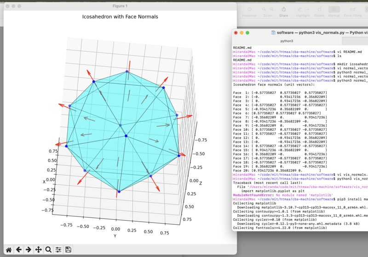Open the configure subplots sliders dialog
This screenshot has width=368, height=257.
click(x=58, y=250)
